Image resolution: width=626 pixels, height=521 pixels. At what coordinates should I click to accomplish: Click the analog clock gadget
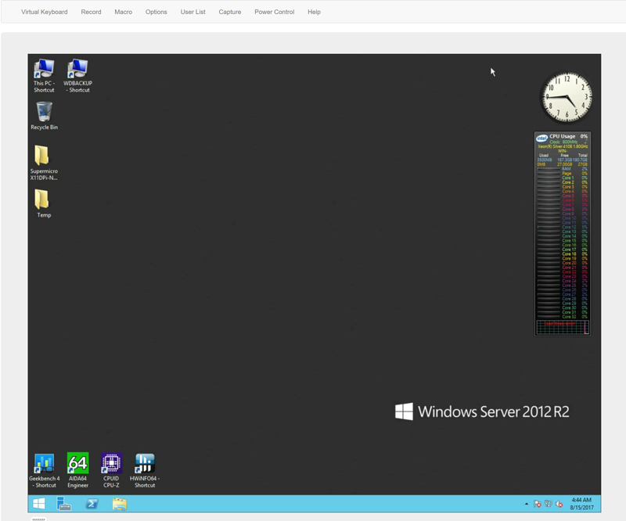[x=566, y=97]
